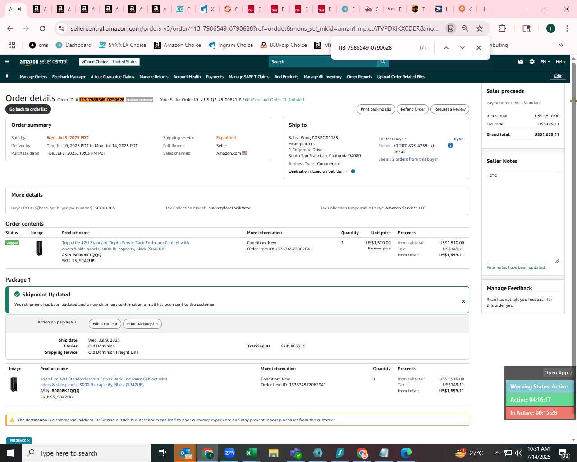Open the Chrome tab groups grid icon
Viewport: 577px width, 462px height.
click(x=12, y=45)
